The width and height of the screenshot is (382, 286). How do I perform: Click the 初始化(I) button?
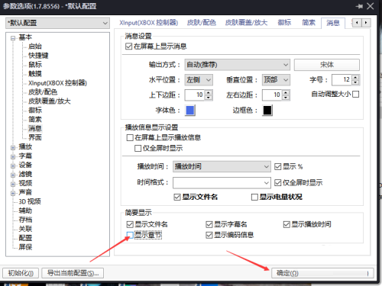pyautogui.click(x=21, y=273)
